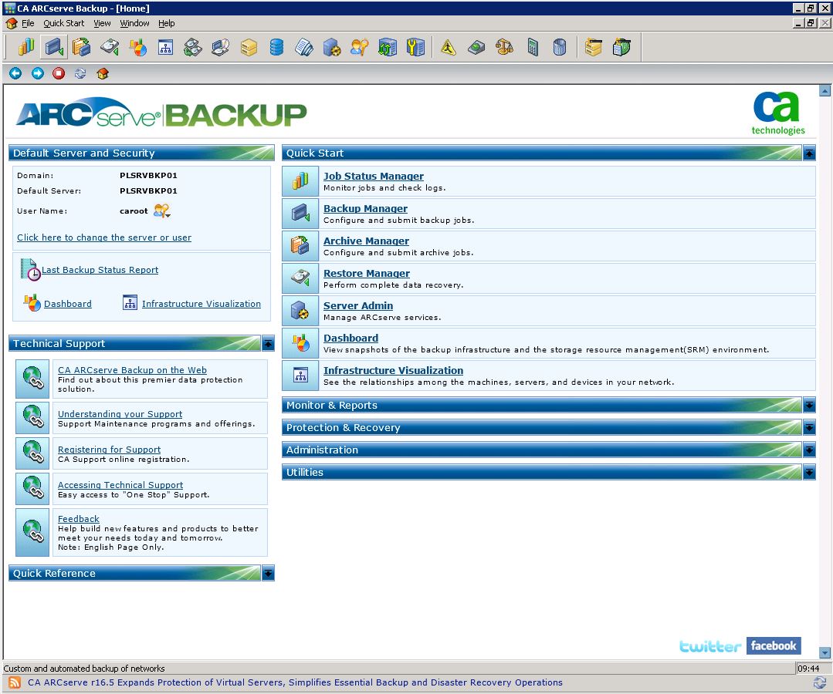Screen dimensions: 833x694
Task: Go to the Home page using the house icon
Action: 102,73
